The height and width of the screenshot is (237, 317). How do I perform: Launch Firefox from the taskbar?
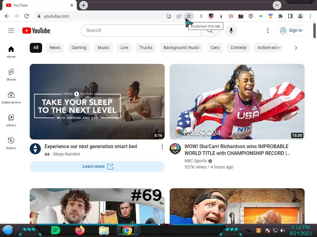click(x=80, y=230)
